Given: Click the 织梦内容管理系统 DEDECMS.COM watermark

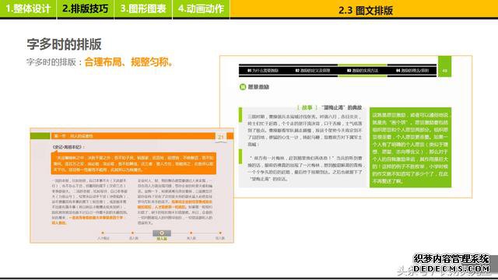Looking at the screenshot, I should [x=451, y=264].
